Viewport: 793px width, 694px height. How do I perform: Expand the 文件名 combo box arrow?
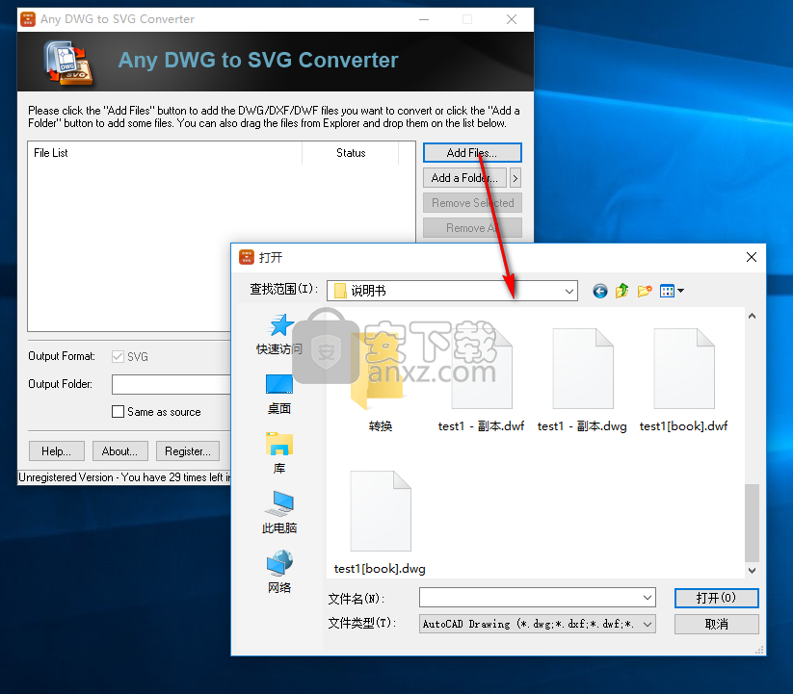(648, 598)
